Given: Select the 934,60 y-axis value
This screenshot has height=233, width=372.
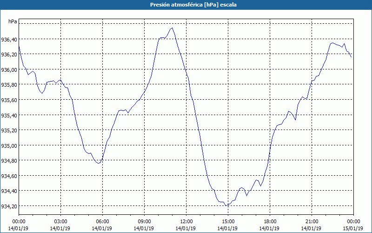Looking at the screenshot, I should coord(9,176).
